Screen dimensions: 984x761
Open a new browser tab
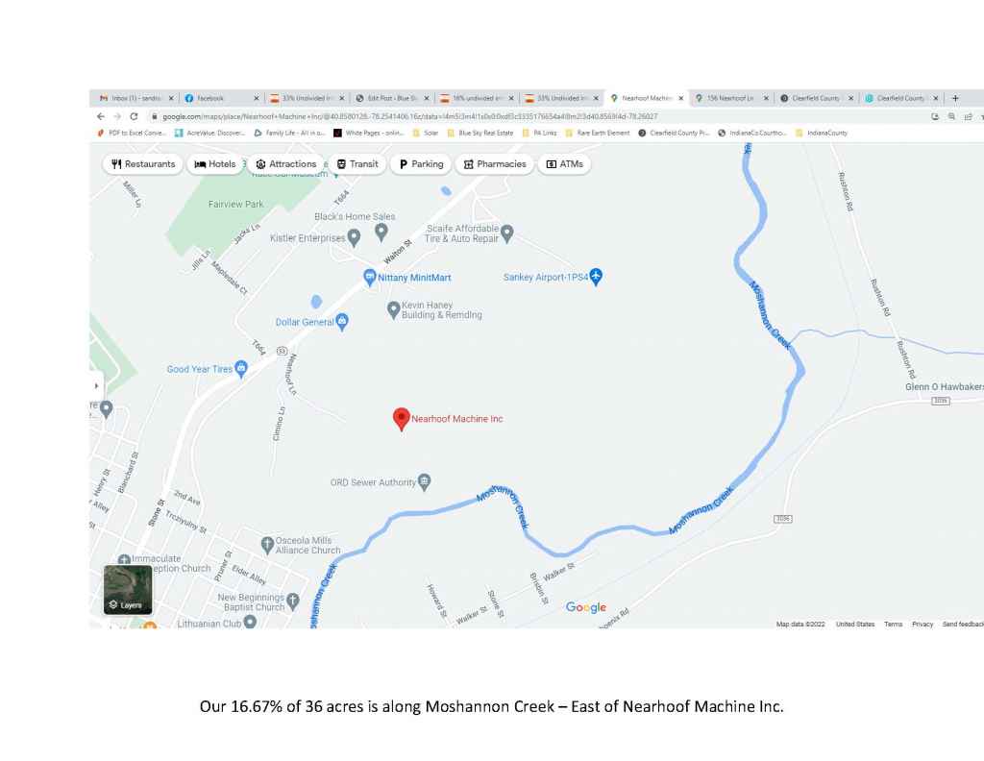[955, 98]
